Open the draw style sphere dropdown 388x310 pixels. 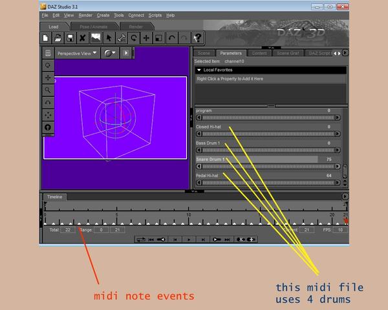[110, 53]
